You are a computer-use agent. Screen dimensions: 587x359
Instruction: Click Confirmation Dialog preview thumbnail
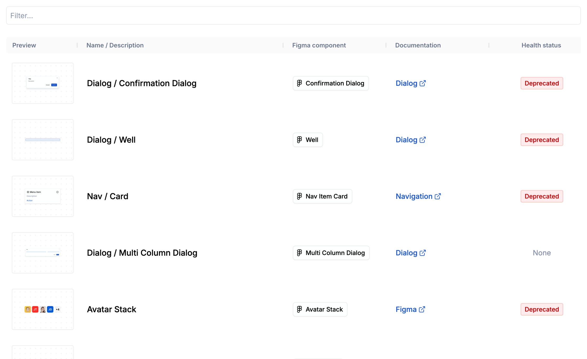pos(43,83)
